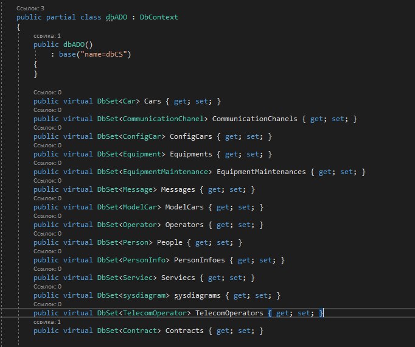Click the Equipments property name
Viewport: 415px width, 347px height.
pyautogui.click(x=191, y=154)
